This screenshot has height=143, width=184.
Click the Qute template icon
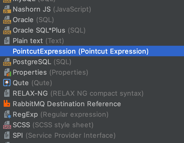pyautogui.click(x=7, y=83)
